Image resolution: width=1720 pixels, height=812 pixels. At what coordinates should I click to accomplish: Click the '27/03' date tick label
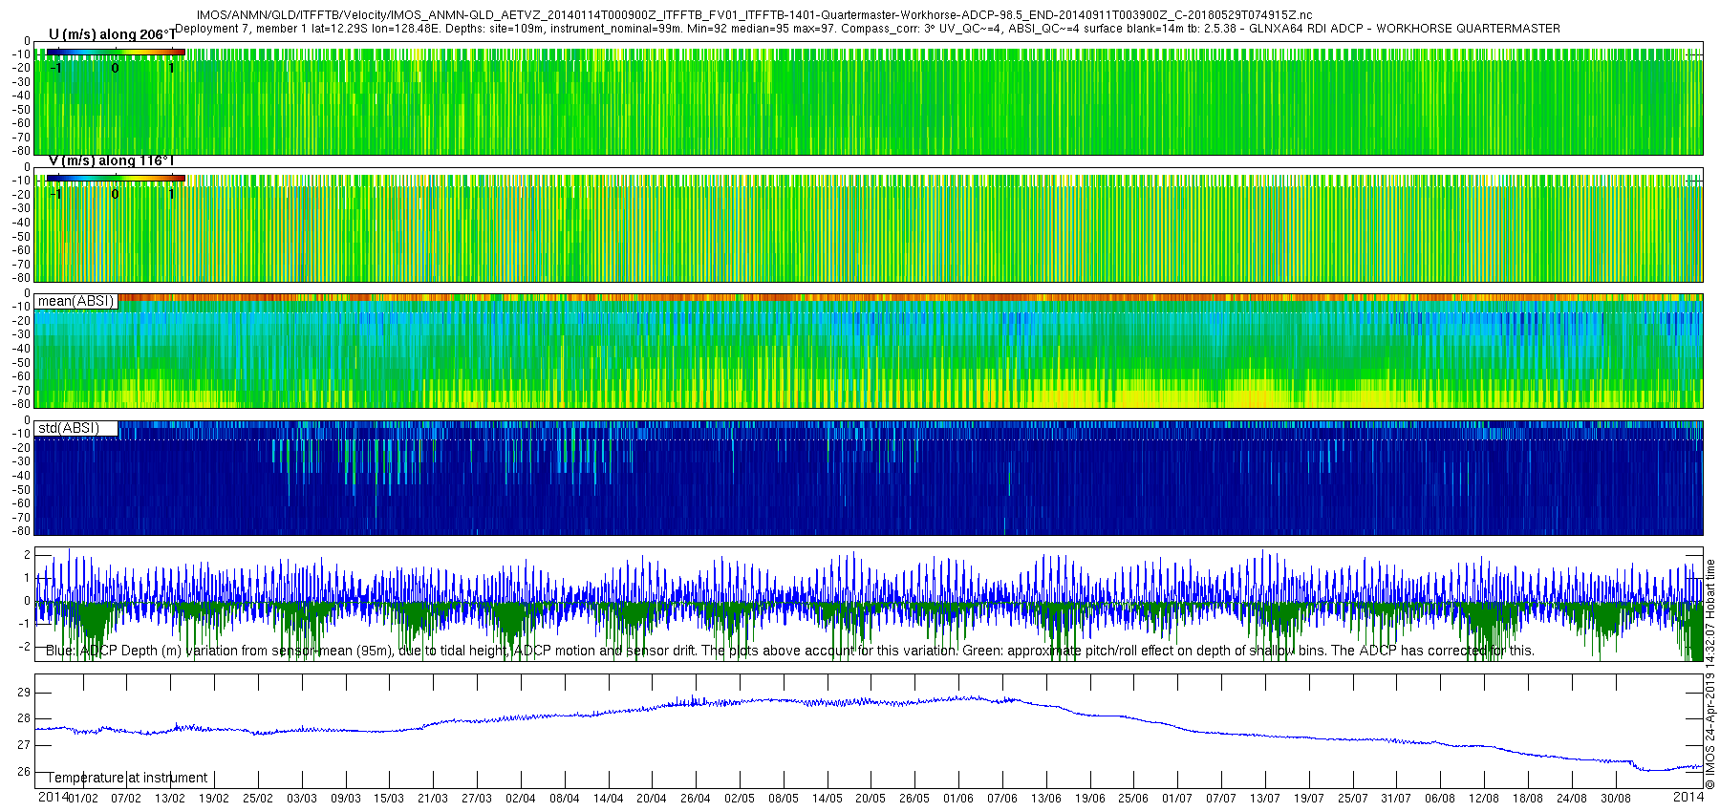tap(477, 799)
